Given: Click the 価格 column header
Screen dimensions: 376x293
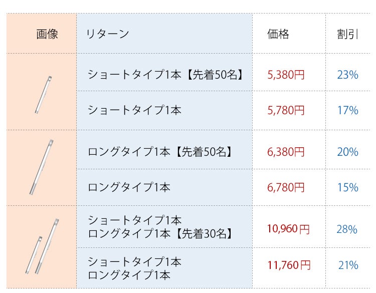Looking at the screenshot, I should (x=278, y=34).
